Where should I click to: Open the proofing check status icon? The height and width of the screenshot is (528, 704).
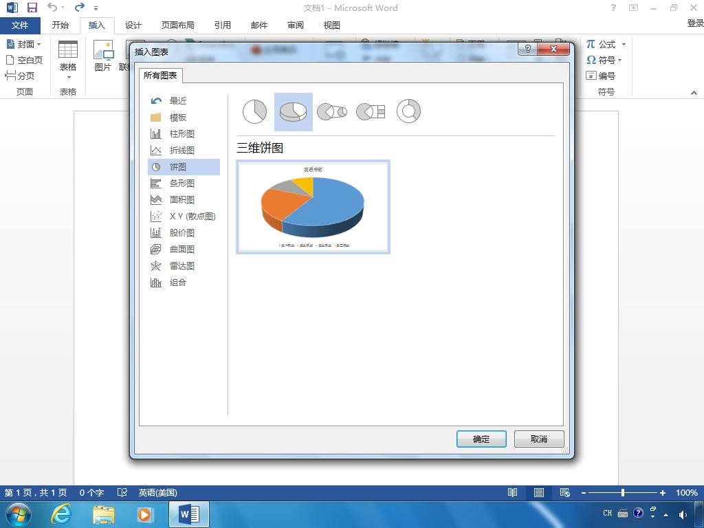122,492
